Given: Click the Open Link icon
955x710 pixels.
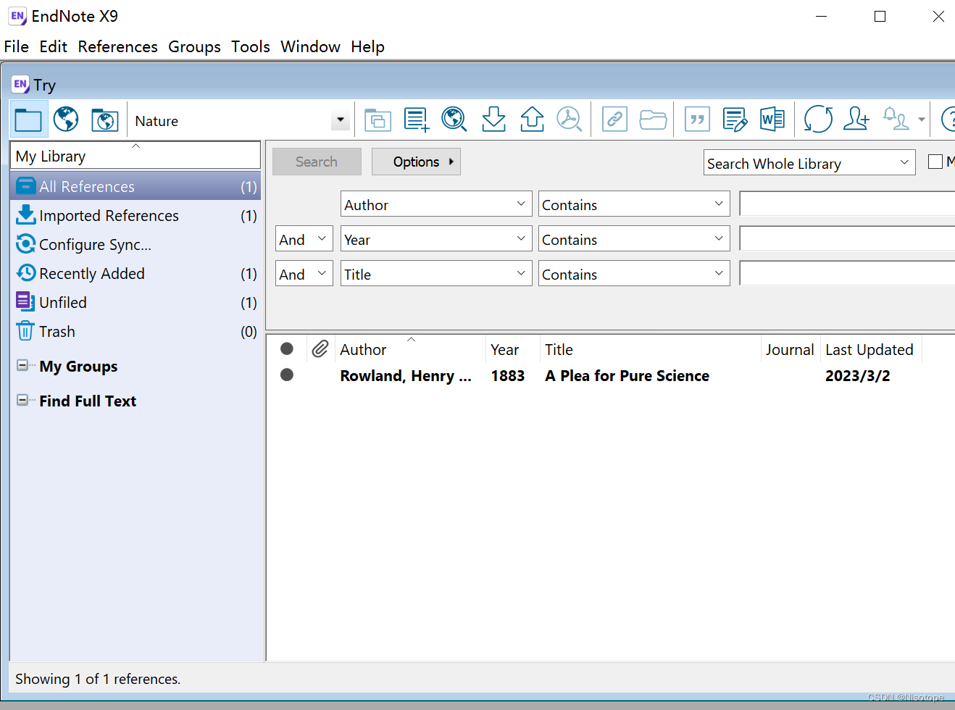Looking at the screenshot, I should (614, 119).
